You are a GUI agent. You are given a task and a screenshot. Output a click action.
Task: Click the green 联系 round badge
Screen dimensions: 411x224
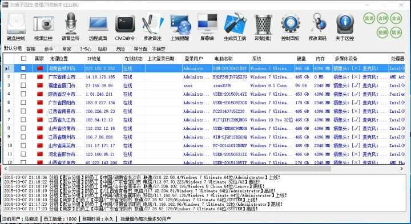pos(396,32)
